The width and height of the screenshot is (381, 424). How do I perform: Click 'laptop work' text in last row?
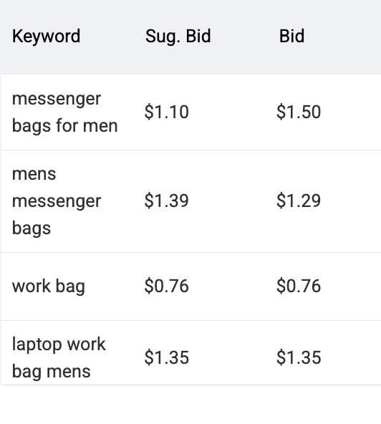point(59,344)
